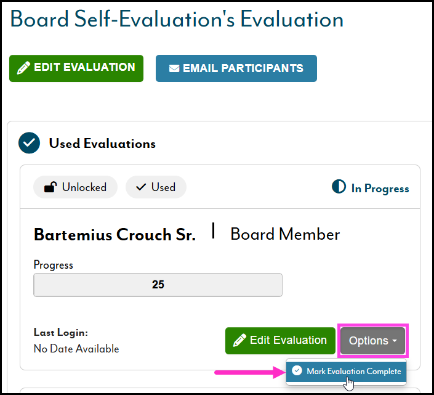Click the pencil icon on Edit Evaluation header button
This screenshot has width=434, height=395.
click(23, 68)
